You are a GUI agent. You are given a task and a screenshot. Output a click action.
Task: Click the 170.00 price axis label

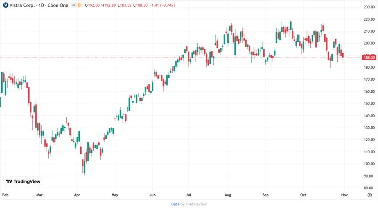coord(369,79)
